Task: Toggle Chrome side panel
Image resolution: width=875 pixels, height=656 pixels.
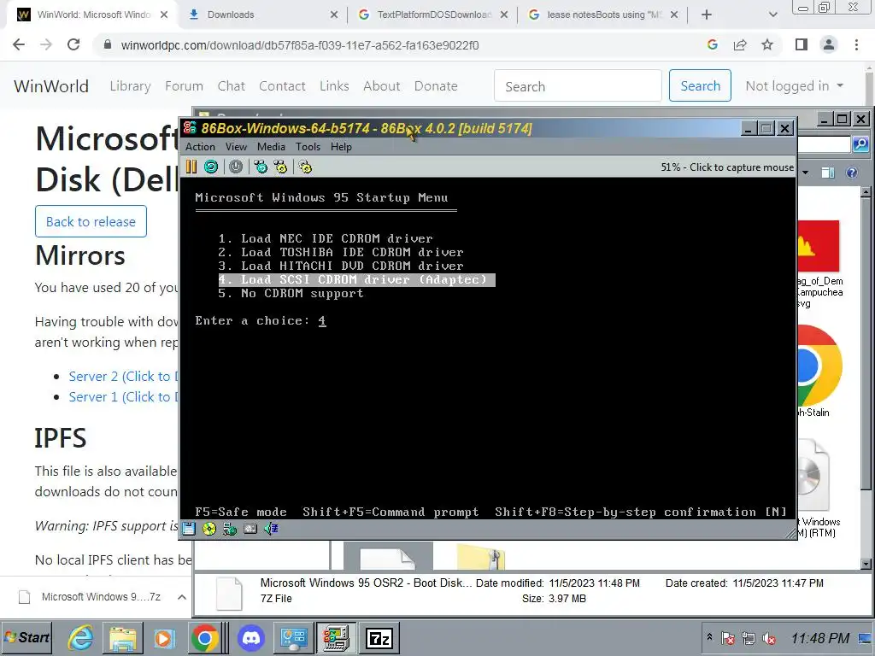Action: [x=802, y=44]
